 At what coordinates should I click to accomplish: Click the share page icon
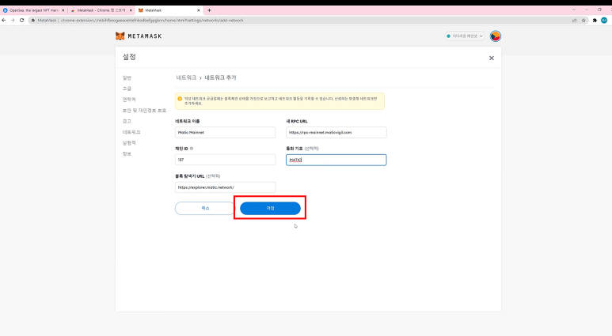click(x=575, y=21)
